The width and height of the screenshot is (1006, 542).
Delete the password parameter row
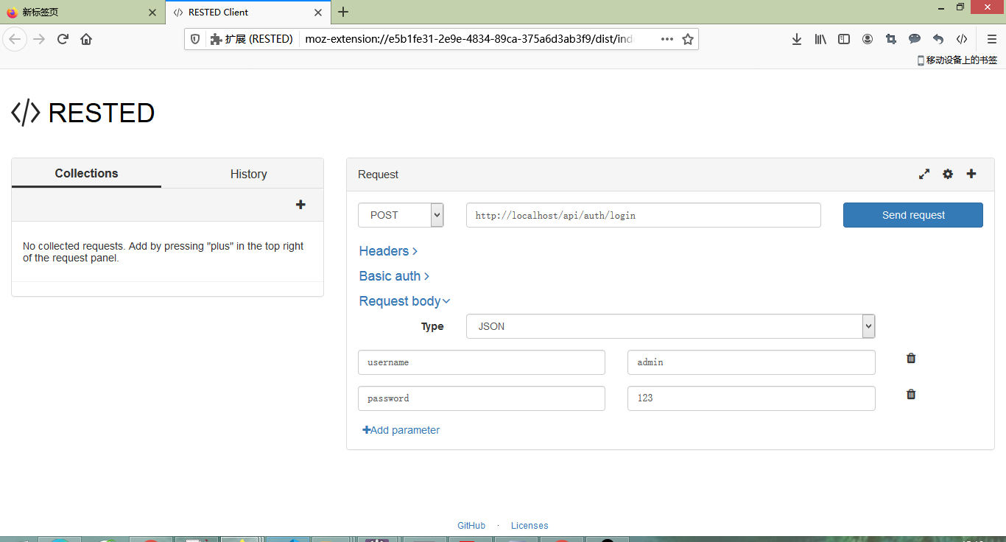tap(911, 394)
